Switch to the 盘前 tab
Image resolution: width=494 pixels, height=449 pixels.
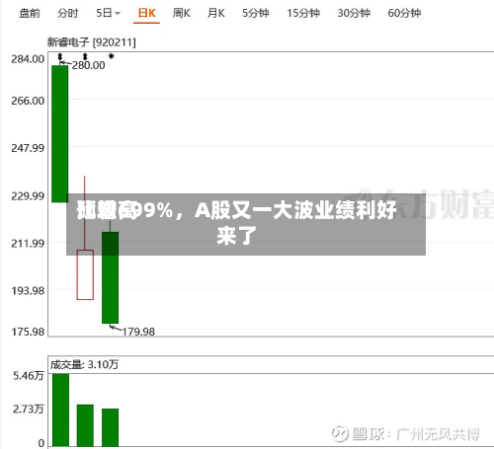point(30,13)
